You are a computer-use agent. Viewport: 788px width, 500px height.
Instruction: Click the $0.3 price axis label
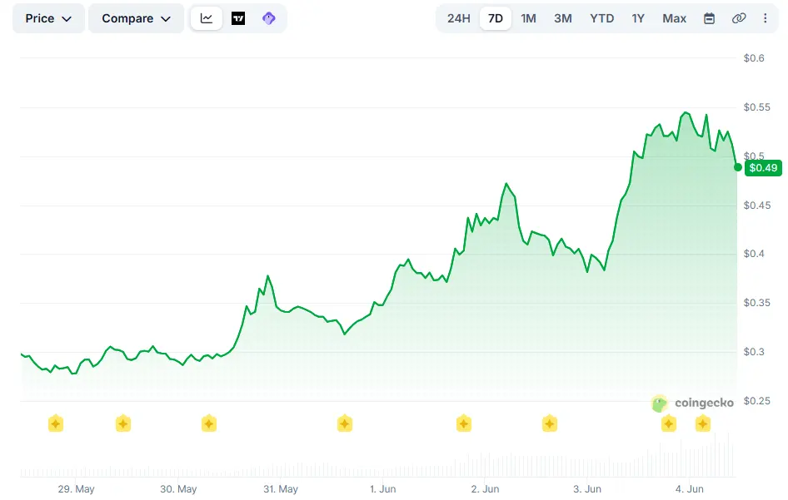(x=754, y=352)
